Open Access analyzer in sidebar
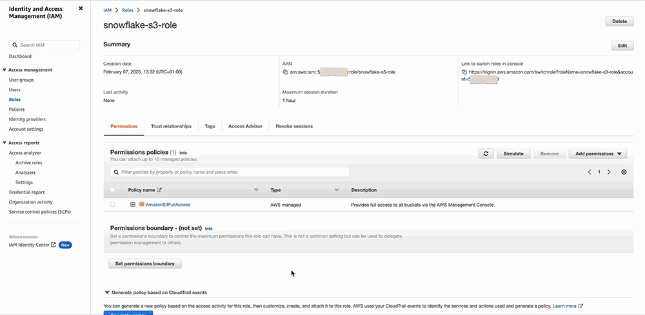Screen dimensions: 645x315 25,153
